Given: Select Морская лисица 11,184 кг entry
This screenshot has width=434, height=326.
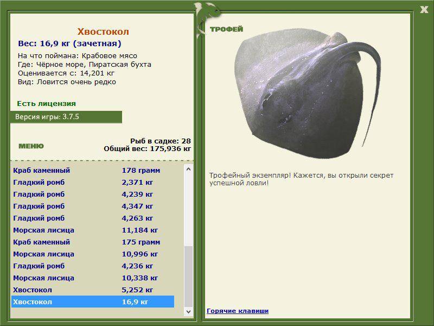Looking at the screenshot, I should (x=93, y=230).
